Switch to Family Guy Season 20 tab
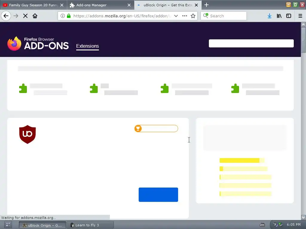This screenshot has width=306, height=229. click(x=33, y=5)
